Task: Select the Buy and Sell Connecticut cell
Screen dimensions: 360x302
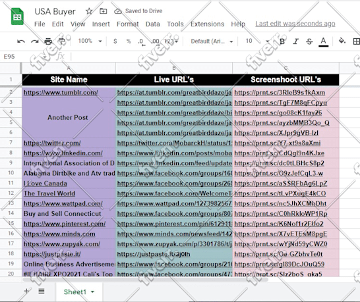Action: tap(69, 214)
